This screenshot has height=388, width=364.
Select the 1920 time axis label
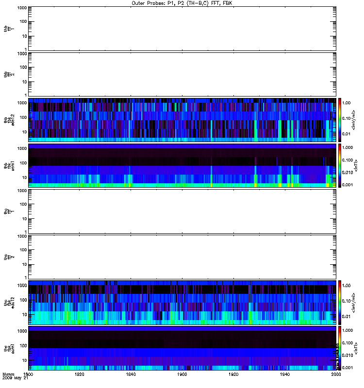(x=233, y=374)
